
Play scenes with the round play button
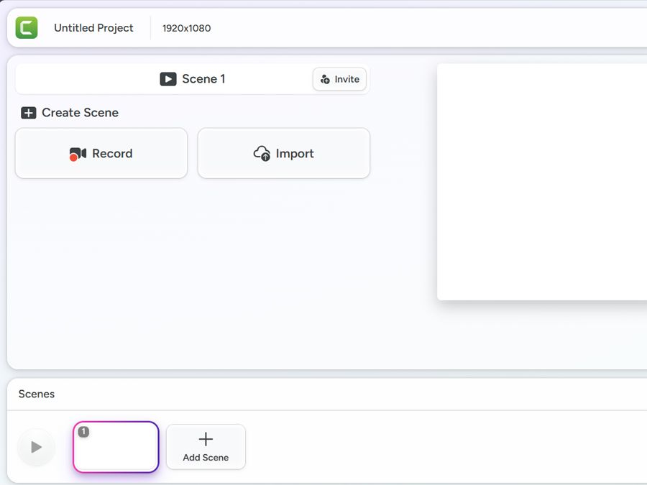pyautogui.click(x=36, y=447)
